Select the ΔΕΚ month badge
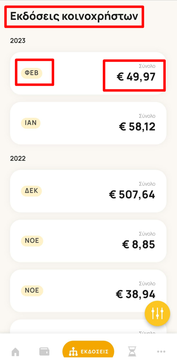The image size is (177, 360). [x=31, y=191]
